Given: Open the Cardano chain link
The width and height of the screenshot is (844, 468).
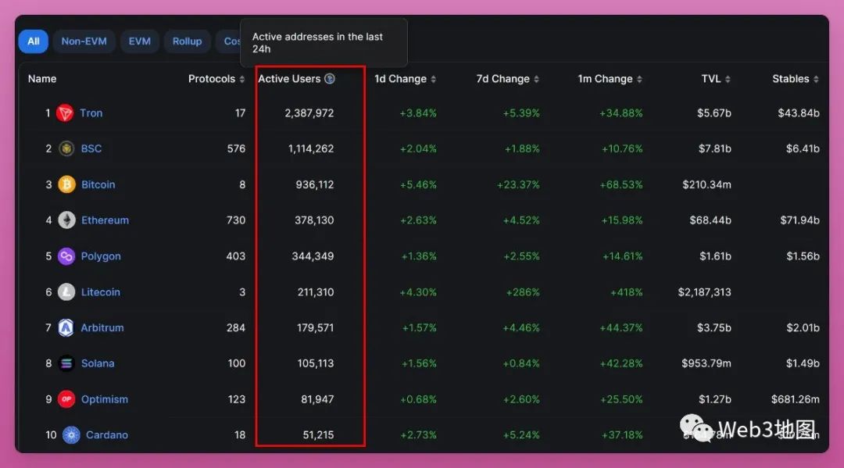Looking at the screenshot, I should [x=107, y=434].
